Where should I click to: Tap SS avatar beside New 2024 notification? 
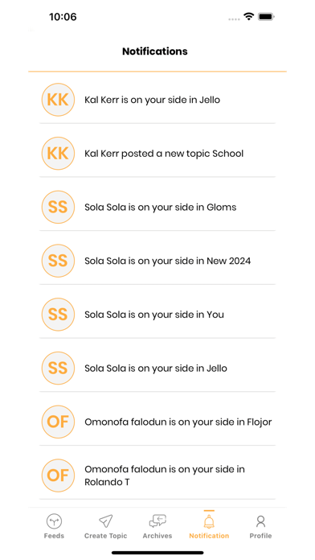[58, 261]
